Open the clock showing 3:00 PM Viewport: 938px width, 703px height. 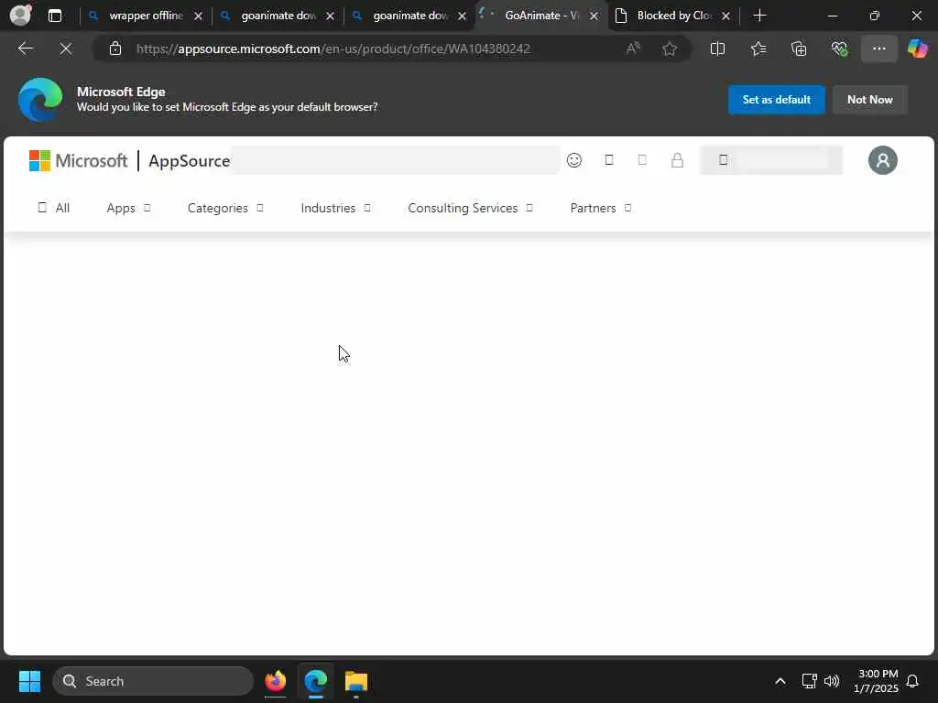[876, 681]
